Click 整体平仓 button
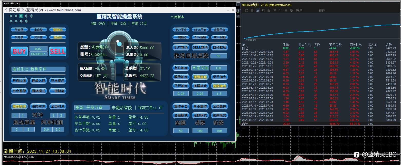401x165 pixels. (x=181, y=106)
